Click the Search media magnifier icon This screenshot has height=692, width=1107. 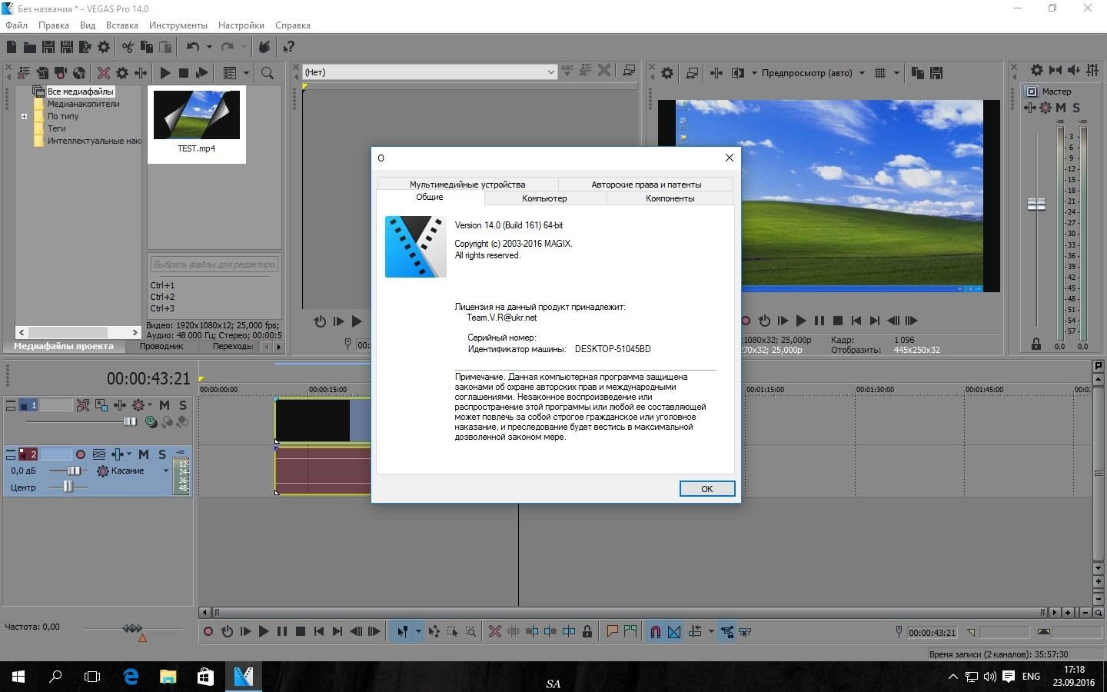point(268,73)
